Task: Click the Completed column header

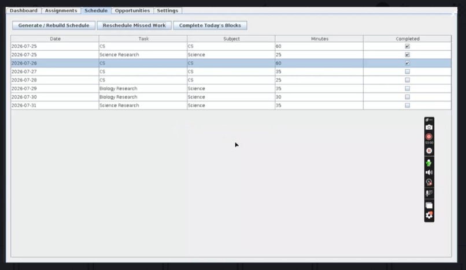Action: 408,39
